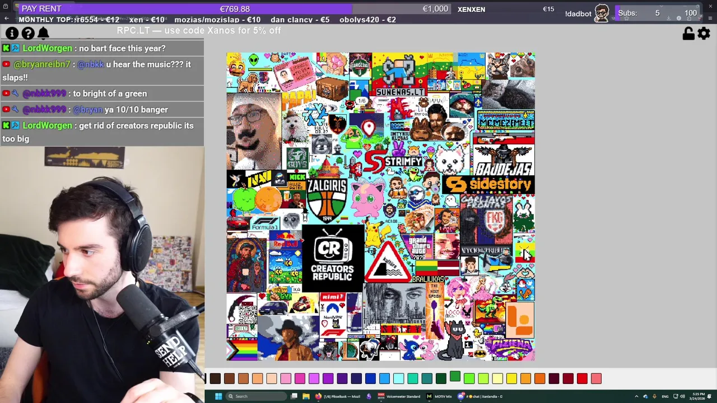The image size is (717, 403).
Task: Pick the yellow-green palette color
Action: [x=483, y=379]
